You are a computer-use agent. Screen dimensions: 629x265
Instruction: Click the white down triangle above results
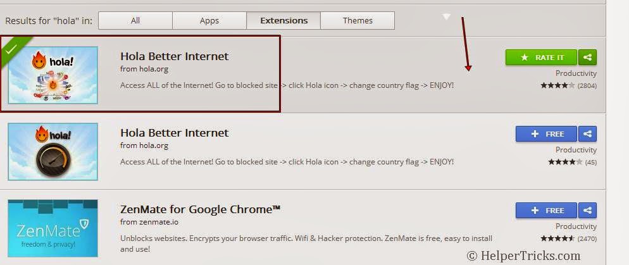click(446, 16)
